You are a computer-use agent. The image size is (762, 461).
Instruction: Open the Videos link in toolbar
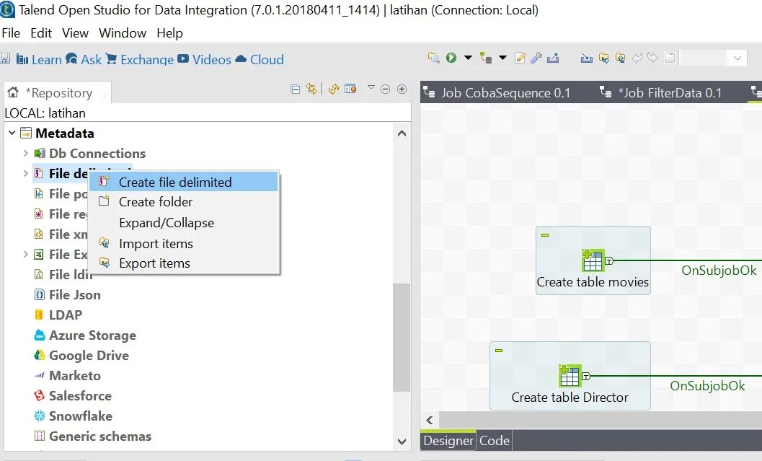click(204, 59)
